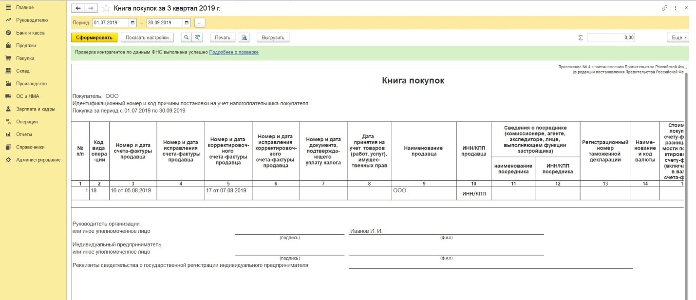Open calendar for period start date
696x300 pixels.
[132, 23]
